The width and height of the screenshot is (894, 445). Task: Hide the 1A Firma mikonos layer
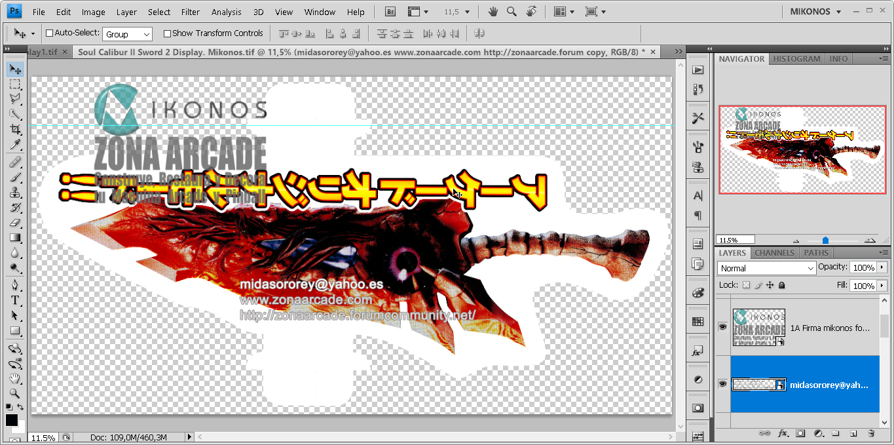point(722,326)
